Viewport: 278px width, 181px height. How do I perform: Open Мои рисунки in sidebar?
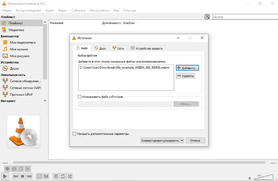point(21,56)
